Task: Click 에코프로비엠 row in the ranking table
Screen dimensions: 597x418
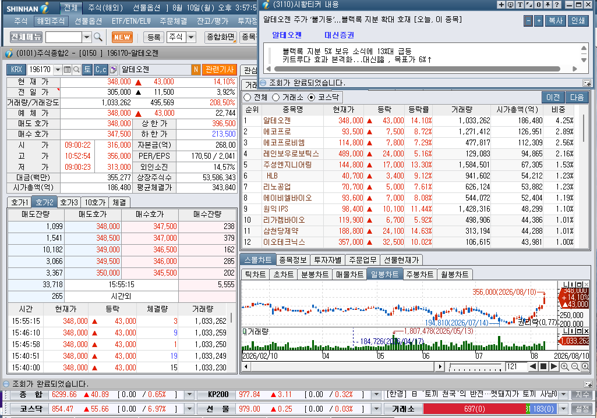Action: tap(408, 142)
